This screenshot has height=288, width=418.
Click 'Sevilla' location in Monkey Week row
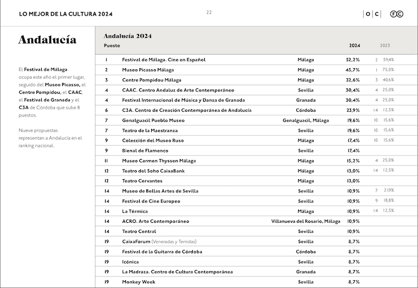pyautogui.click(x=306, y=282)
